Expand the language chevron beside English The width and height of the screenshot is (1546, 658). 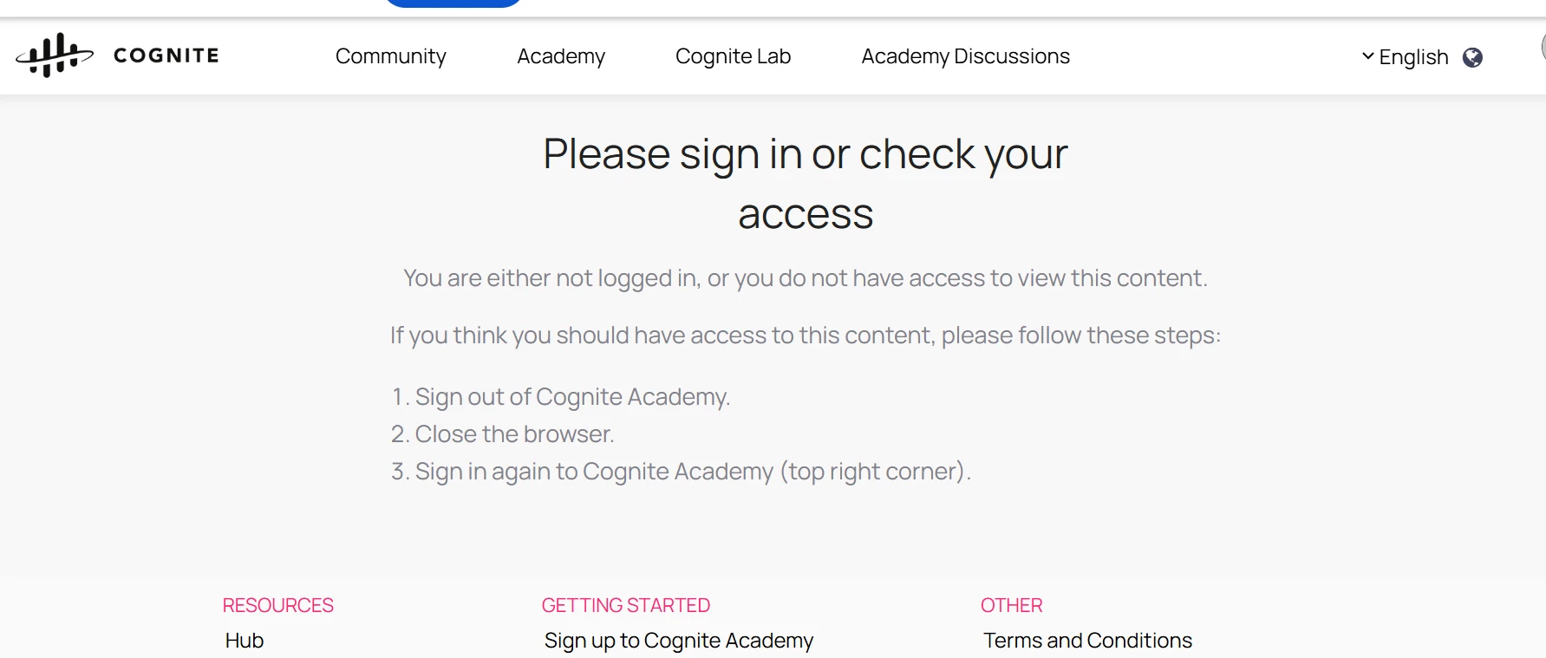tap(1367, 56)
